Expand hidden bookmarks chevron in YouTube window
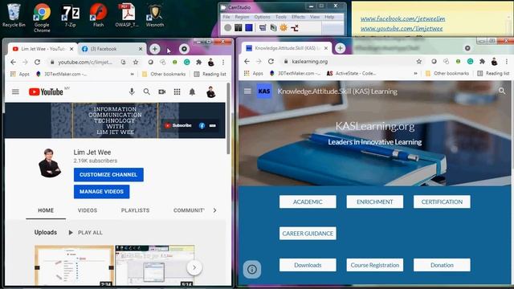The image size is (514, 289). click(132, 74)
